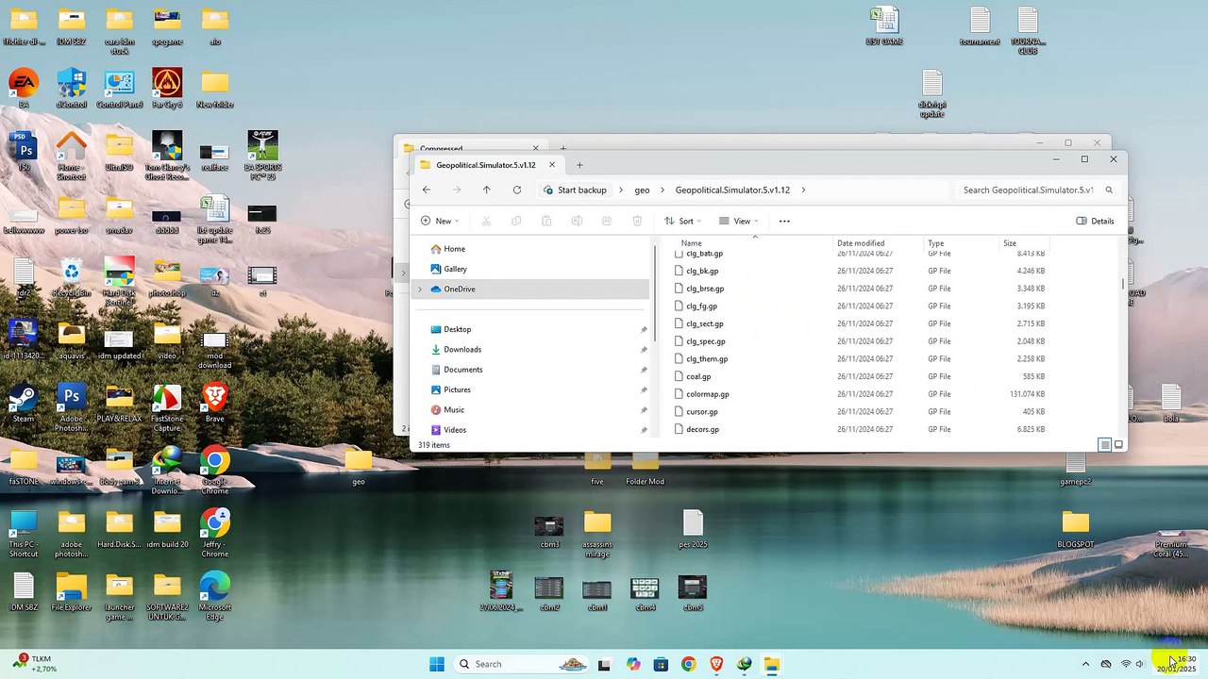Screen dimensions: 1208x679
Task: Select Far Cry 6 desktop icon
Action: [167, 89]
